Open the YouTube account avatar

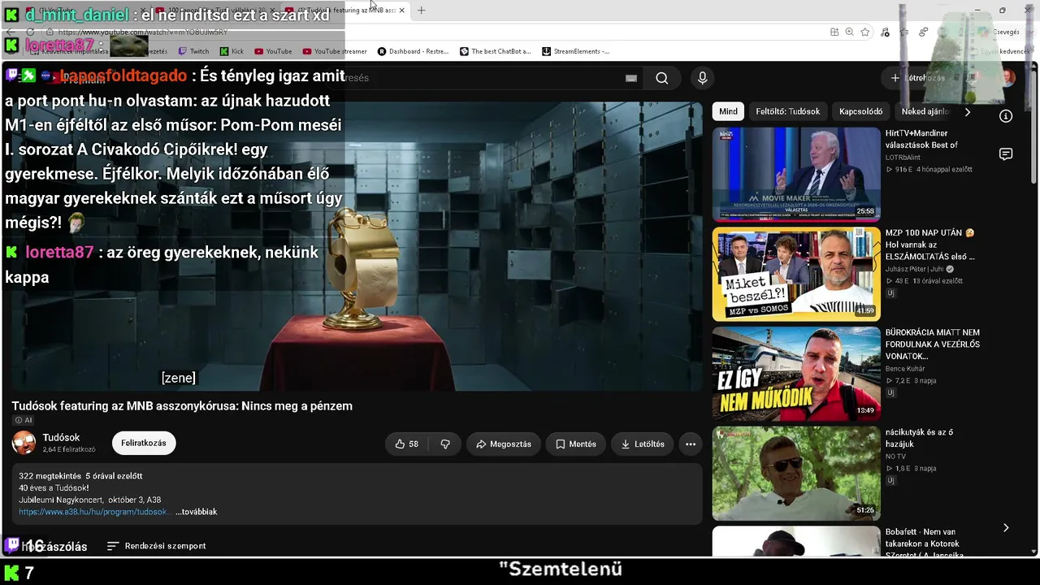coord(1007,78)
